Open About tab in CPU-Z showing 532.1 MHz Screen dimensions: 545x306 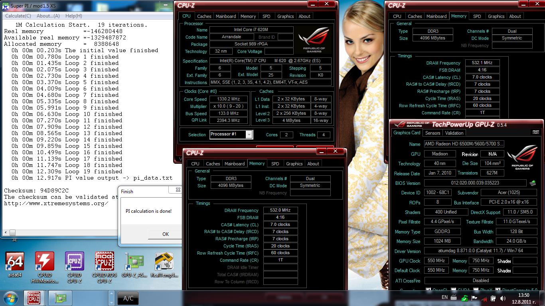click(515, 16)
